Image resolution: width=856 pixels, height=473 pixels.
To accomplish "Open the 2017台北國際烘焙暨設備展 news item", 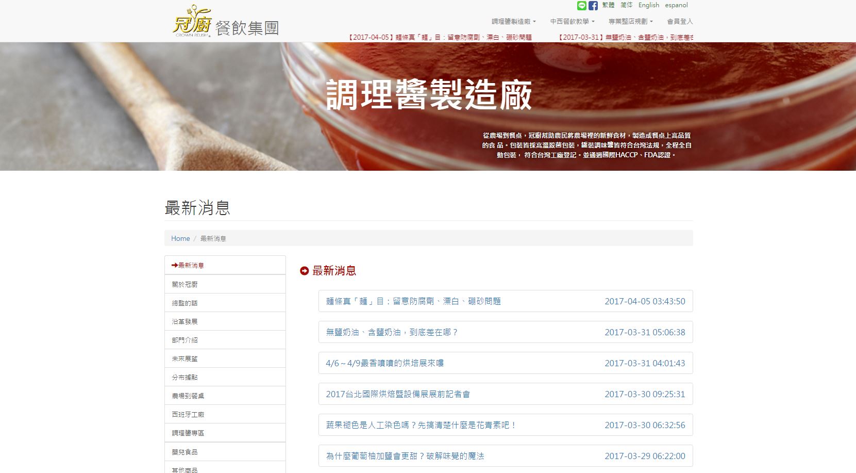I will tap(398, 394).
